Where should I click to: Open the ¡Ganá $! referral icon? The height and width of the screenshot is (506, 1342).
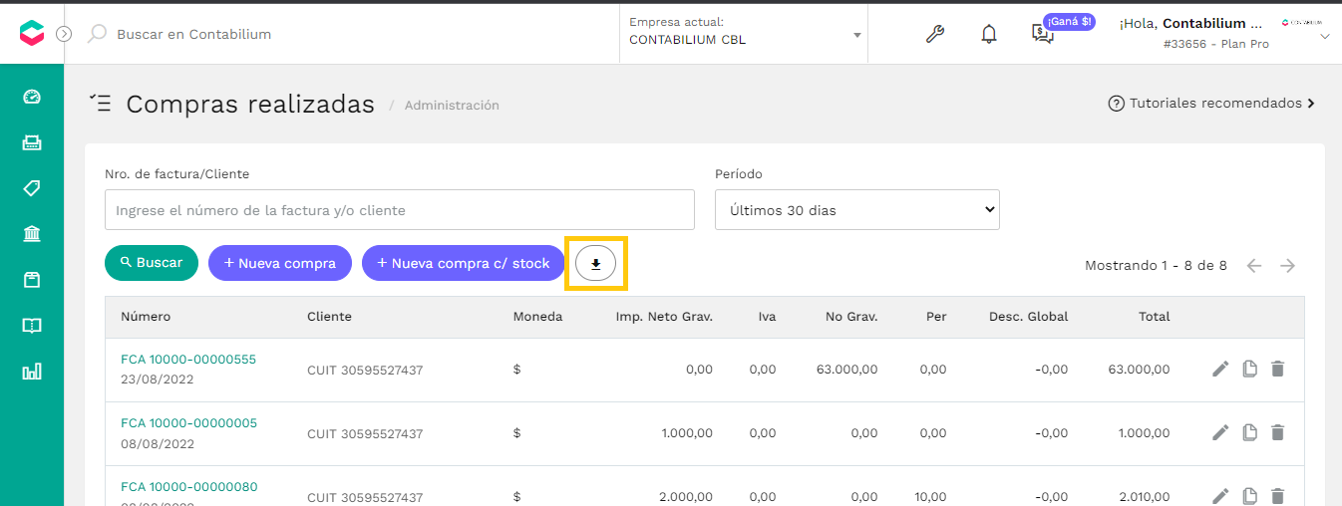pyautogui.click(x=1043, y=34)
